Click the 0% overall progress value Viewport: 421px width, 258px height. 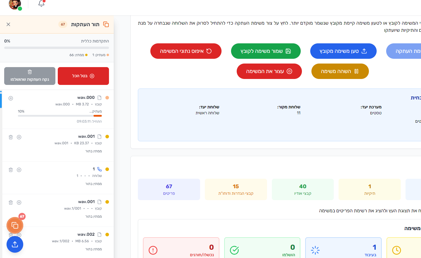[7, 41]
